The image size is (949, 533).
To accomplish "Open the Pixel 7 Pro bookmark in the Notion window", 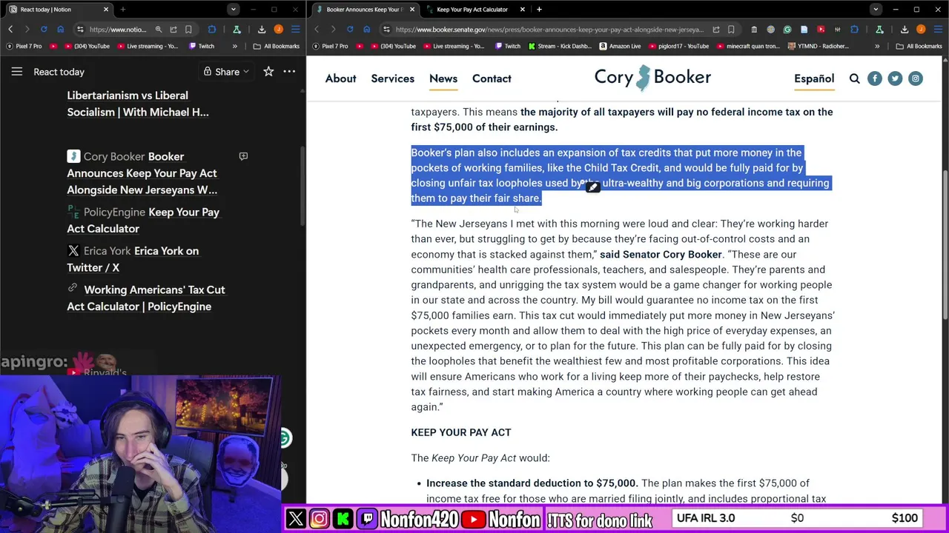I will [x=24, y=46].
